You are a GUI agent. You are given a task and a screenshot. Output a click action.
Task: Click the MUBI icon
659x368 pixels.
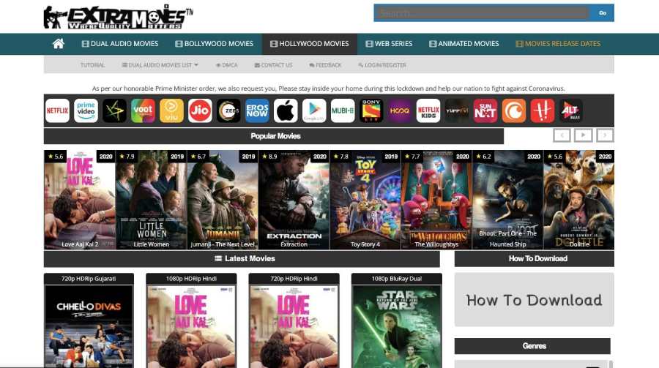(x=343, y=111)
